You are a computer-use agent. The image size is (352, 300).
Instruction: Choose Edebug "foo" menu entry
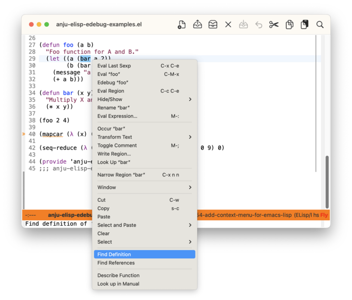coord(144,83)
